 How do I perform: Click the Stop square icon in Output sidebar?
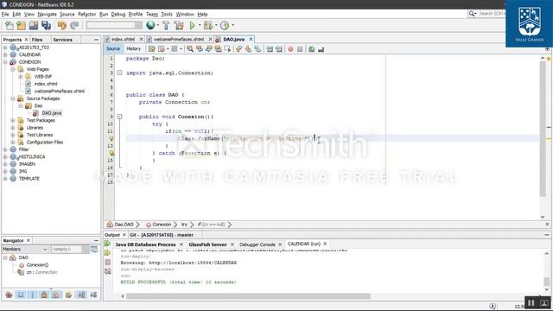(x=107, y=262)
